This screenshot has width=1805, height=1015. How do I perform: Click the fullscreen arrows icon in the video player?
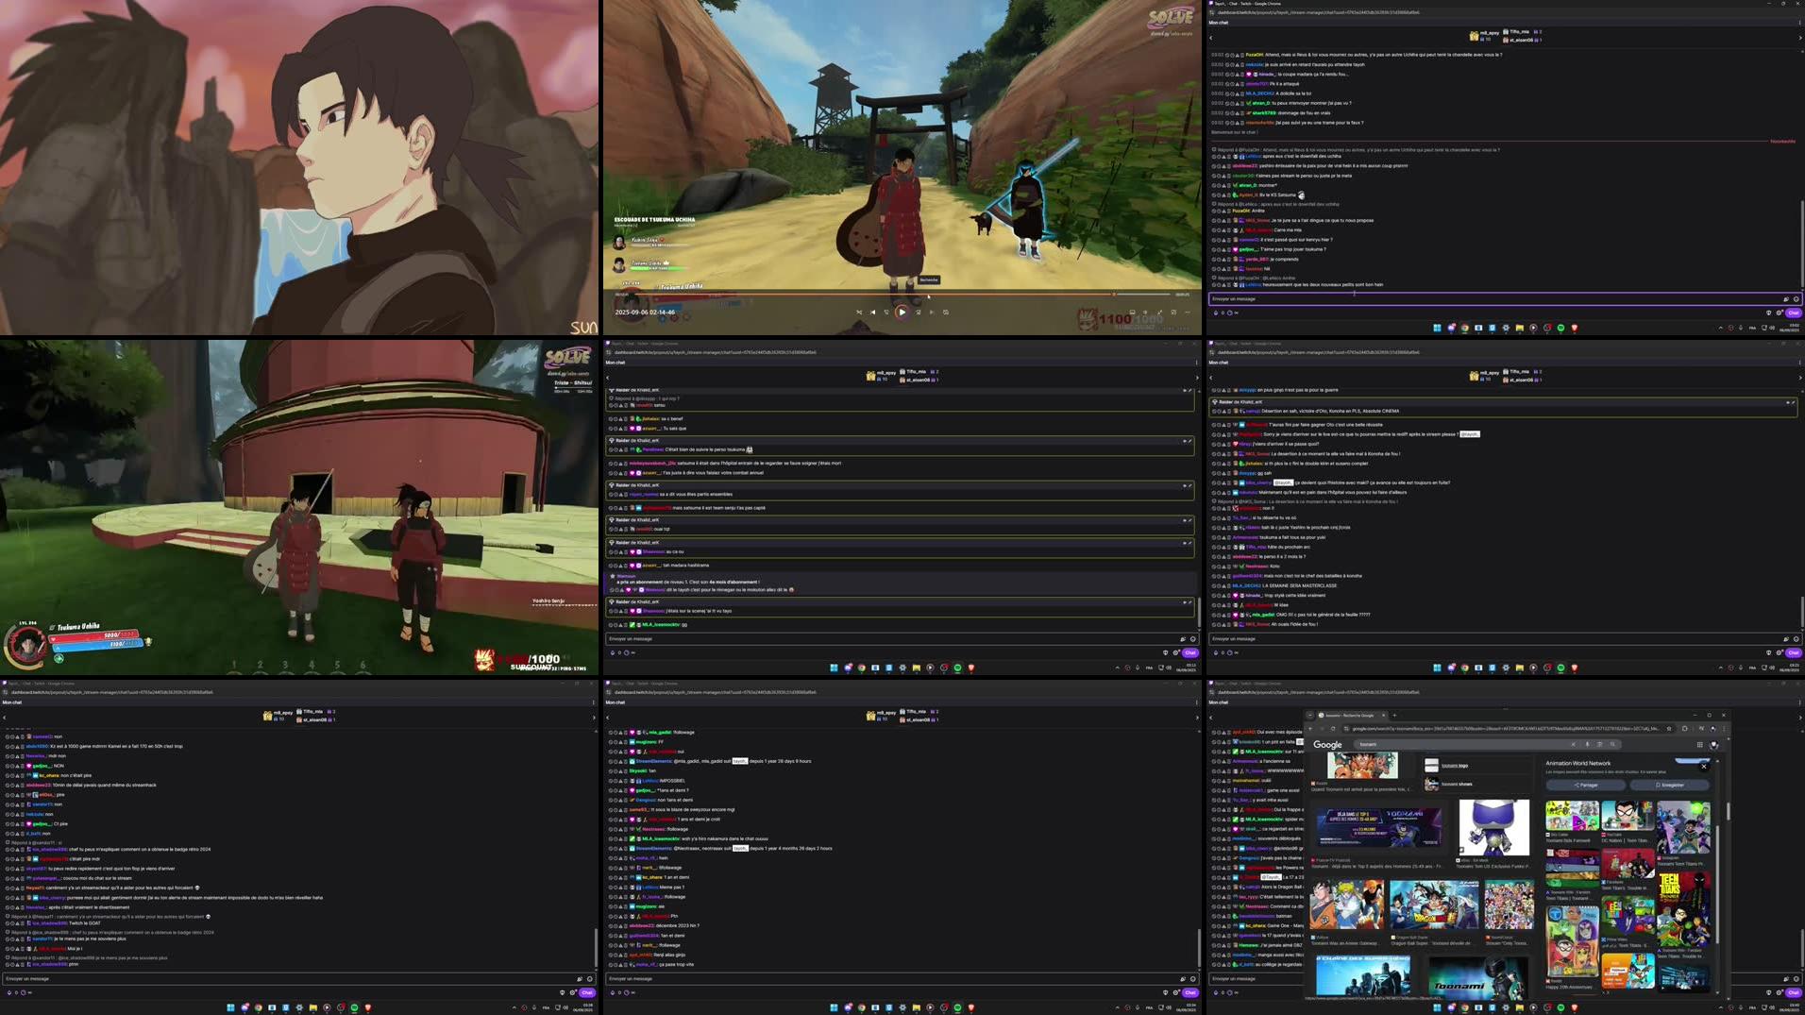(x=1160, y=313)
